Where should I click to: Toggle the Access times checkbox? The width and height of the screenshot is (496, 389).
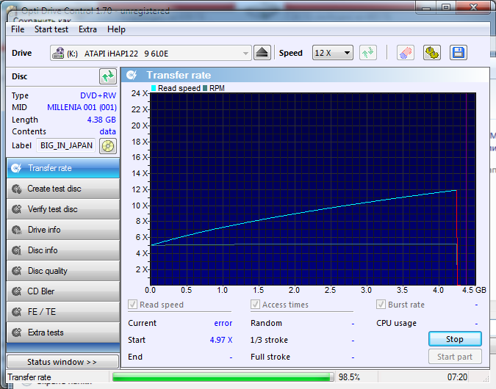[x=256, y=305]
